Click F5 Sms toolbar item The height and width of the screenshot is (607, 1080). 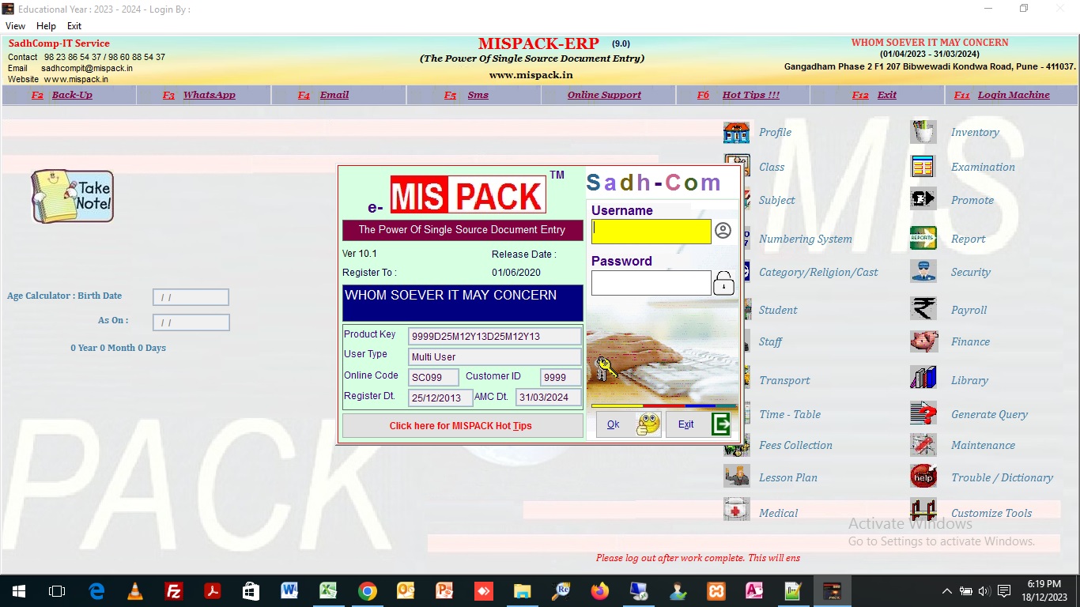tap(466, 95)
